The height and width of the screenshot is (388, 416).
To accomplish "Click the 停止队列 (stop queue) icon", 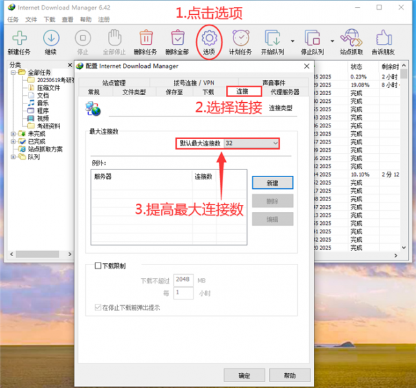I will (312, 38).
